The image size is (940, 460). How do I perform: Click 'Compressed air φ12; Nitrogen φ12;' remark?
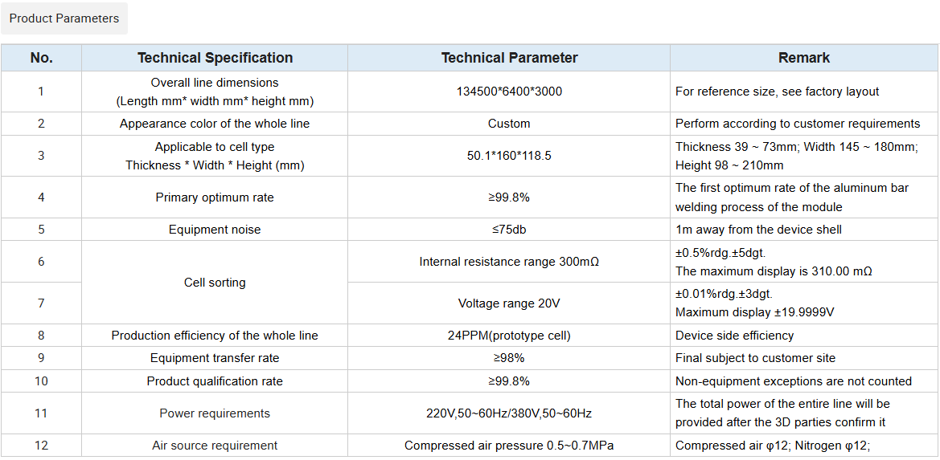point(772,446)
